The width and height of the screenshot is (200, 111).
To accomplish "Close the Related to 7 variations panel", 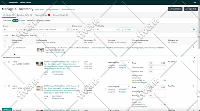I will tap(195, 58).
